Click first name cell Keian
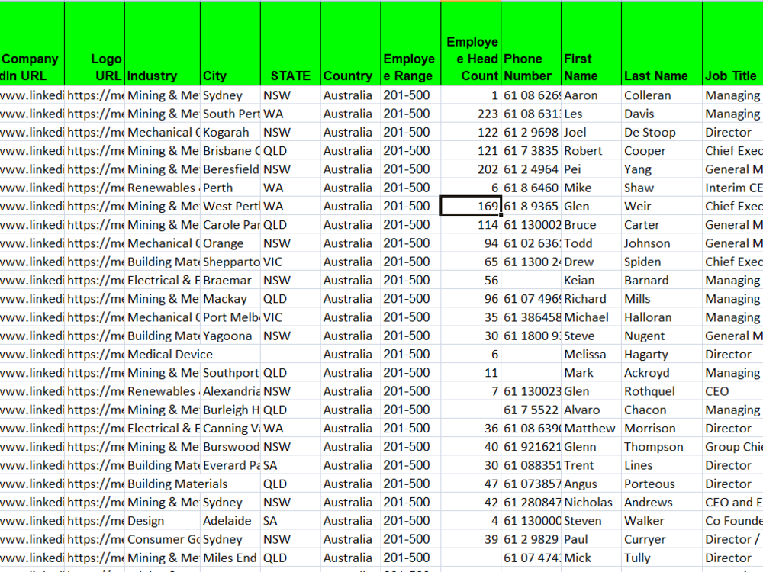The width and height of the screenshot is (763, 572). tap(591, 280)
